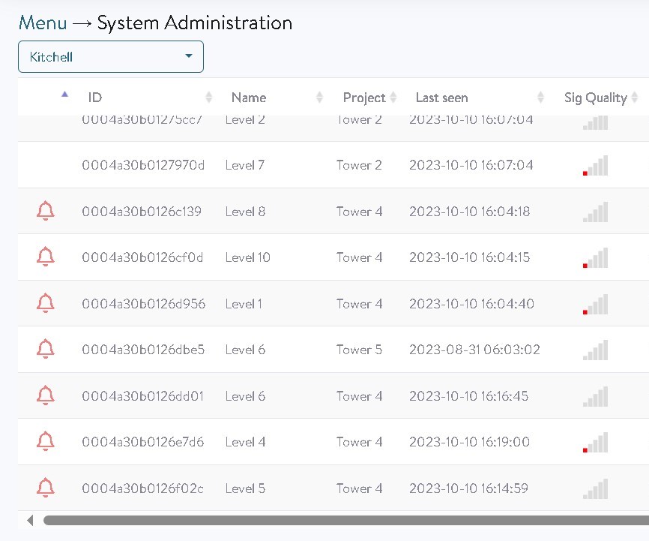This screenshot has width=649, height=541.
Task: Click the alarm bell for device 0004a30b0126dd01
Action: pos(46,396)
